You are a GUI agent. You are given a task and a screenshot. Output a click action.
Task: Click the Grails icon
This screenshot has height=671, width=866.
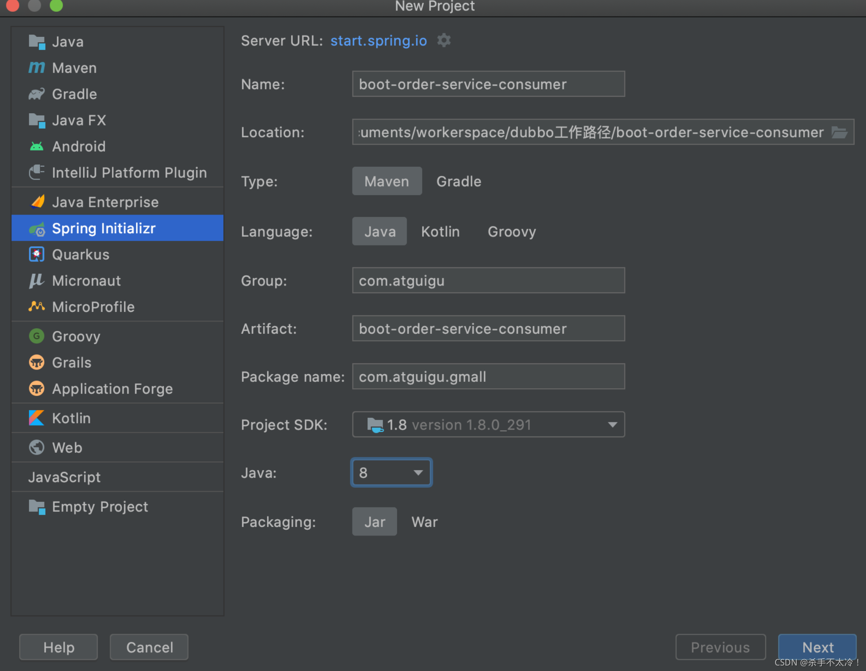pyautogui.click(x=37, y=362)
